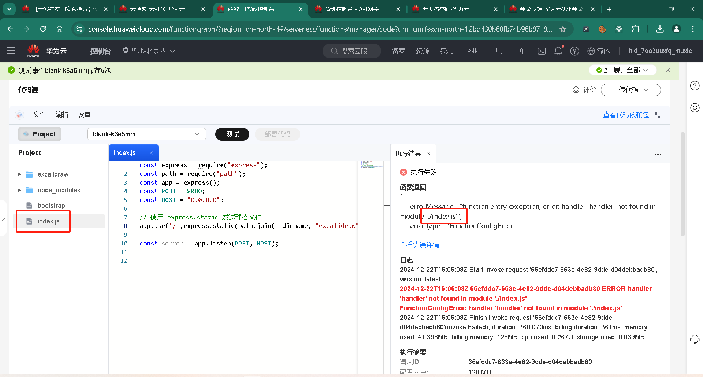Click the 搜索云服务 search box
Viewport: 703px width, 377px height.
[352, 51]
